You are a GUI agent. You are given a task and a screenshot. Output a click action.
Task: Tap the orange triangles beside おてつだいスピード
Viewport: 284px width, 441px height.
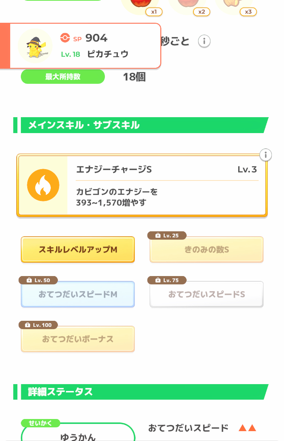click(x=247, y=428)
